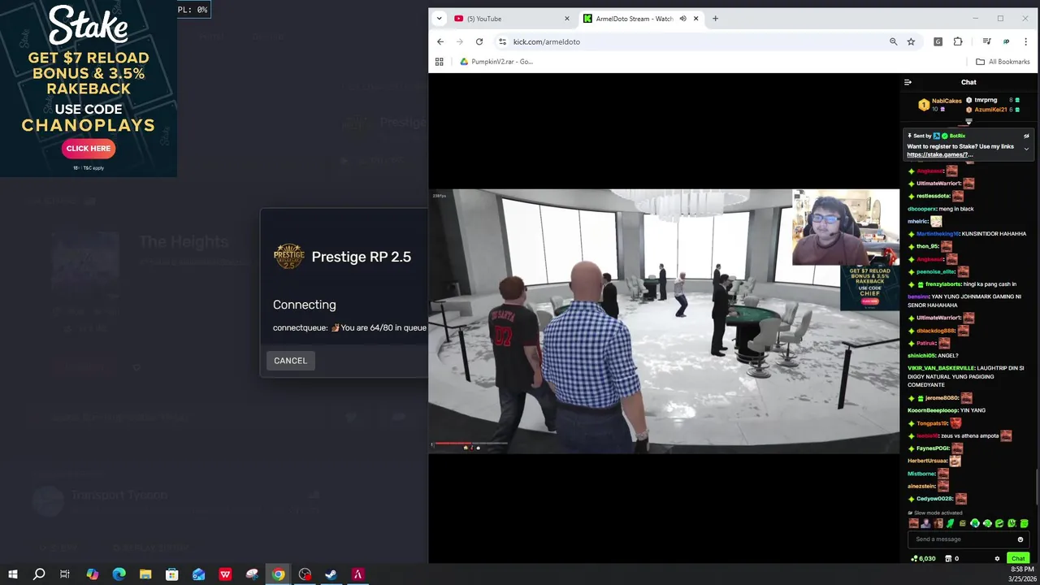Open the Chrome extensions puzzle icon

958,41
